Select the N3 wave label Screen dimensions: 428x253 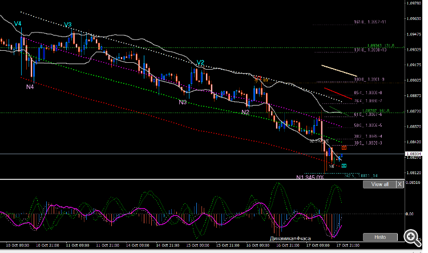183,102
